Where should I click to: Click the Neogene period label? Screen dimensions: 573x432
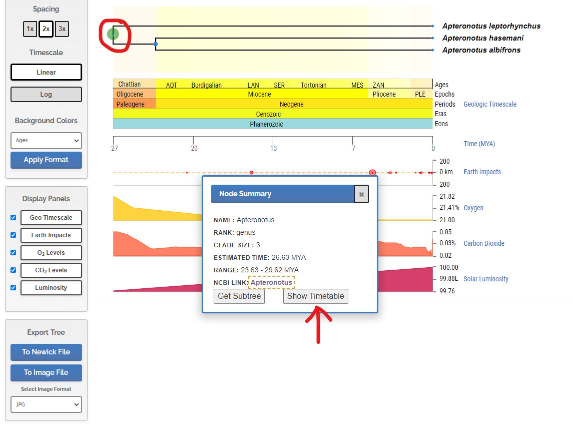tap(292, 104)
